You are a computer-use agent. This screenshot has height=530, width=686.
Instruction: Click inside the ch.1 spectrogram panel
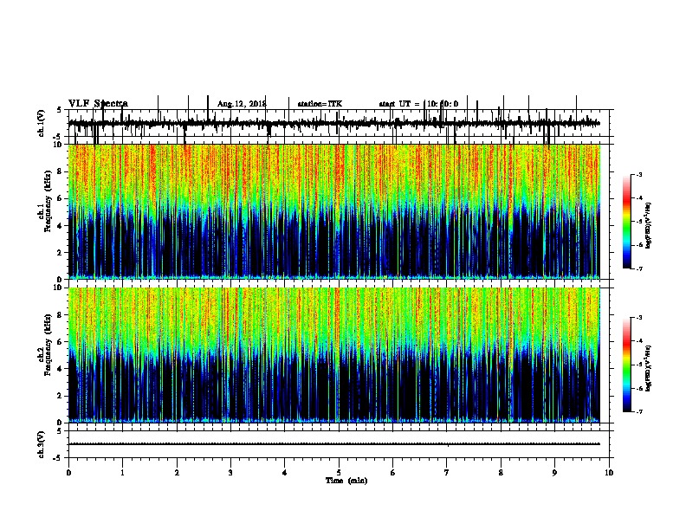[x=333, y=211]
